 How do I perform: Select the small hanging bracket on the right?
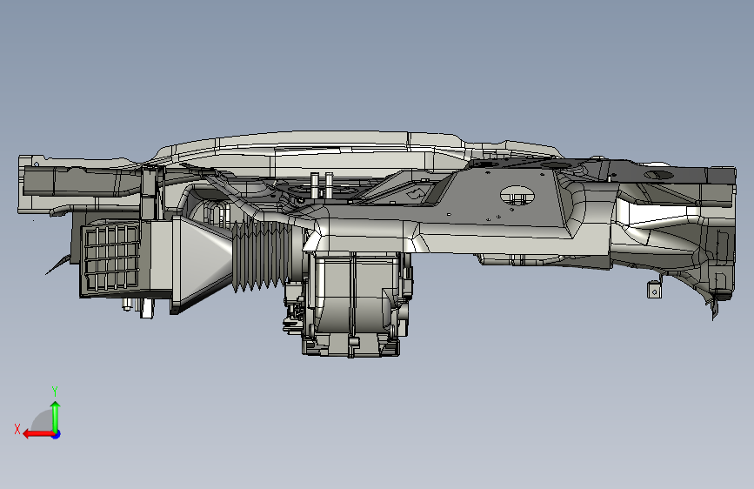[x=654, y=290]
